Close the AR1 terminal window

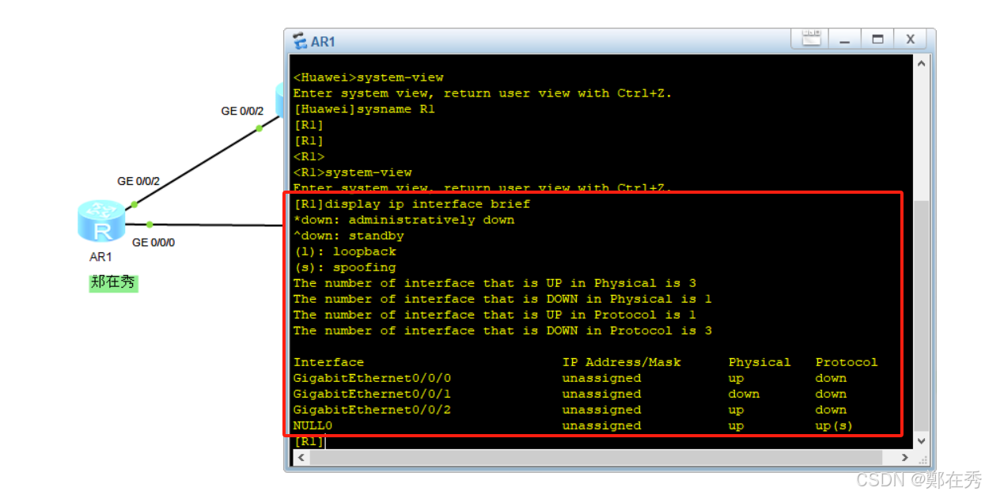pos(910,39)
